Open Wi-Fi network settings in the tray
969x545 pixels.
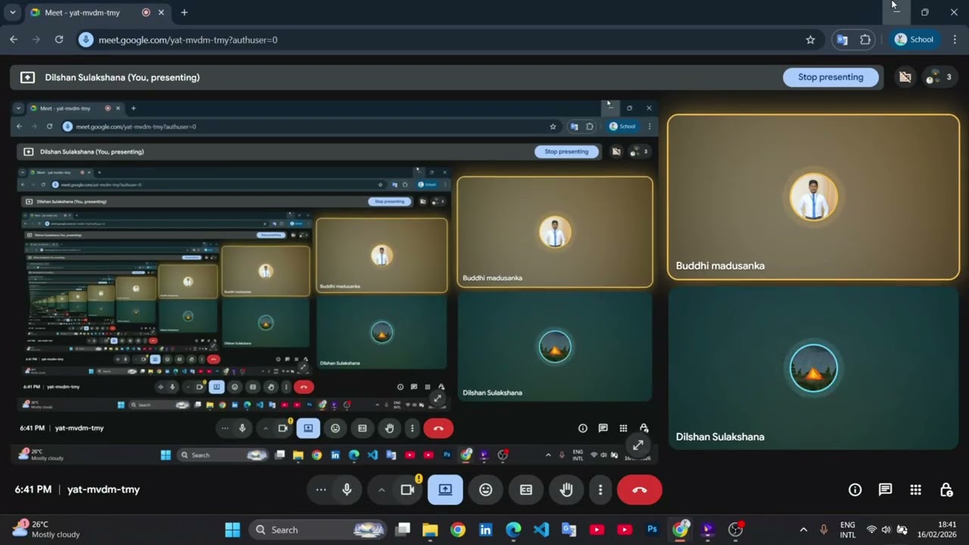[871, 530]
